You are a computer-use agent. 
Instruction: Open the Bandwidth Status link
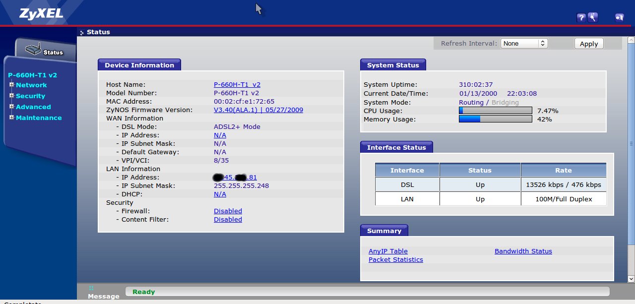point(523,251)
